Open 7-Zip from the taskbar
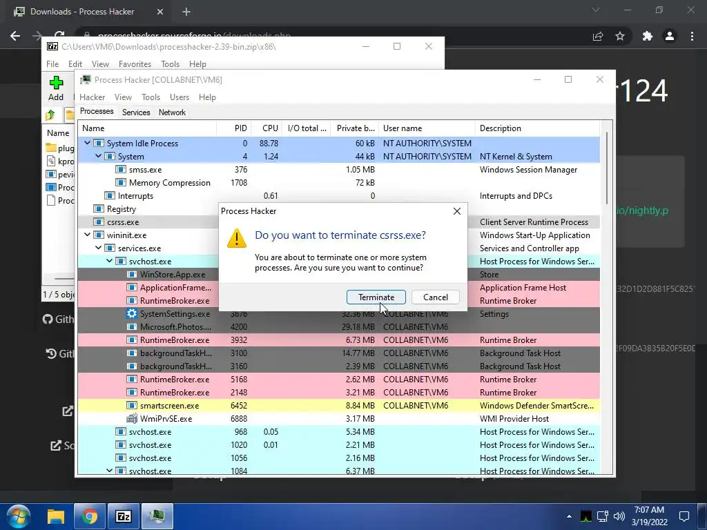The height and width of the screenshot is (530, 707). coord(123,516)
